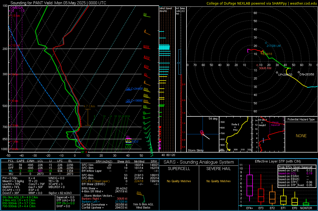The width and height of the screenshot is (318, 211).
Task: Select the SUPERCELL column heading
Action: point(179,169)
